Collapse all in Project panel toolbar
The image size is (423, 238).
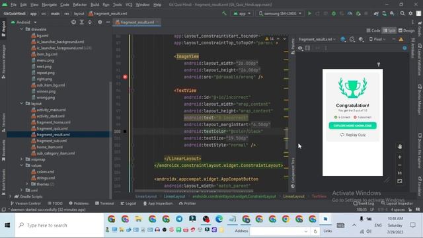pos(90,22)
